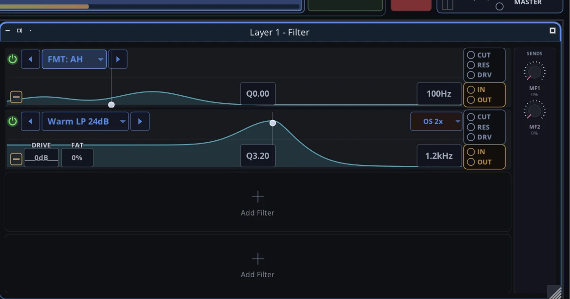Click the first empty Add Filter slot
This screenshot has width=570, height=299.
pos(258,202)
